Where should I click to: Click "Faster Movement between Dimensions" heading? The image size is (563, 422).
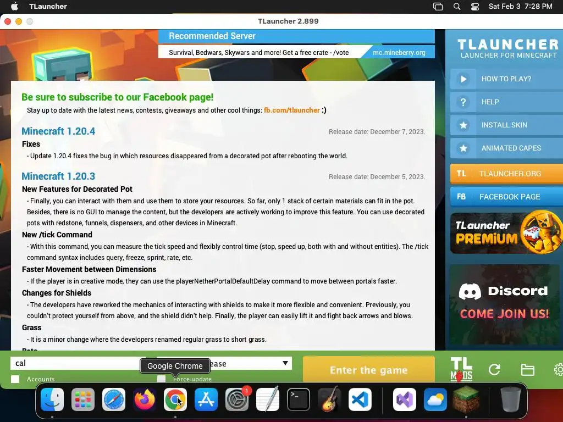pyautogui.click(x=89, y=269)
